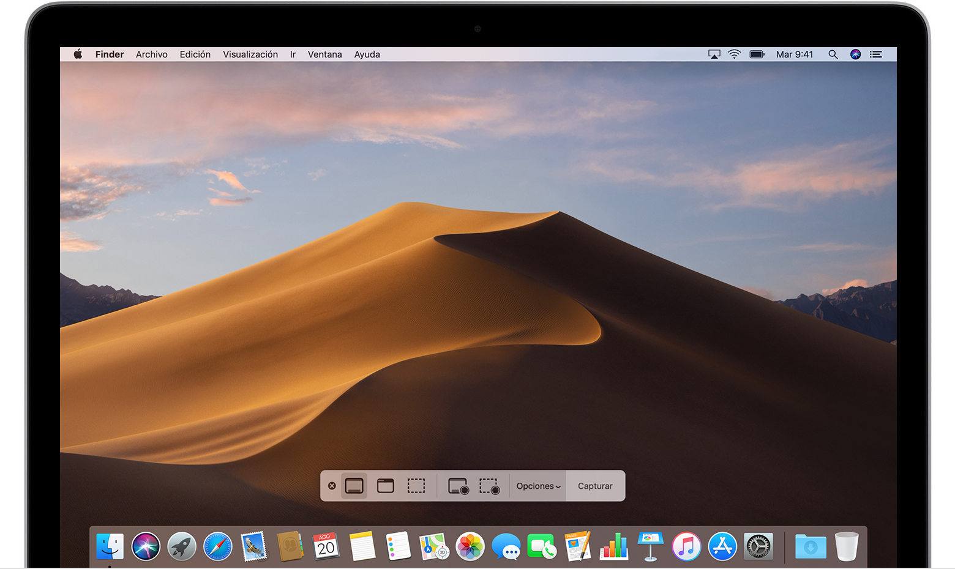Click the Wi-Fi status icon
The width and height of the screenshot is (955, 569).
(734, 54)
